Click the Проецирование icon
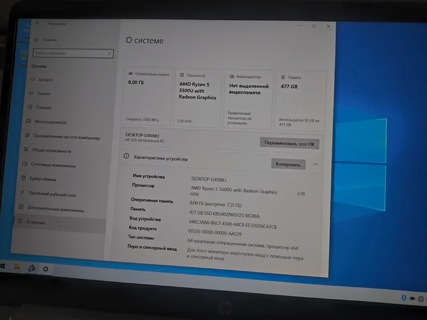This screenshot has height=320, width=427. coord(27,135)
